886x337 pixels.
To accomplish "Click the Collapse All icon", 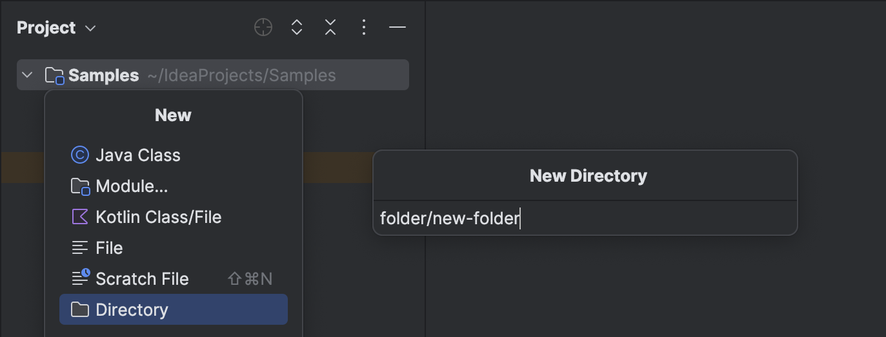I will (330, 28).
